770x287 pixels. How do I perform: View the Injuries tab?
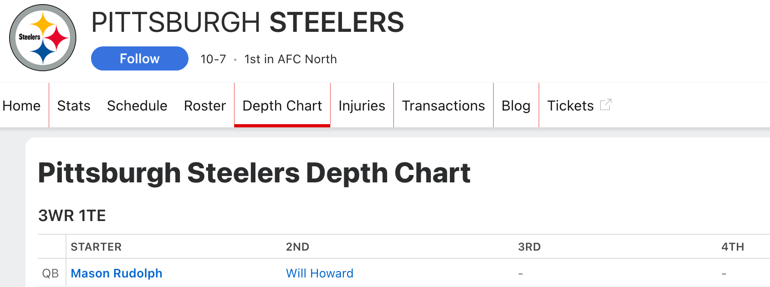[x=362, y=106]
